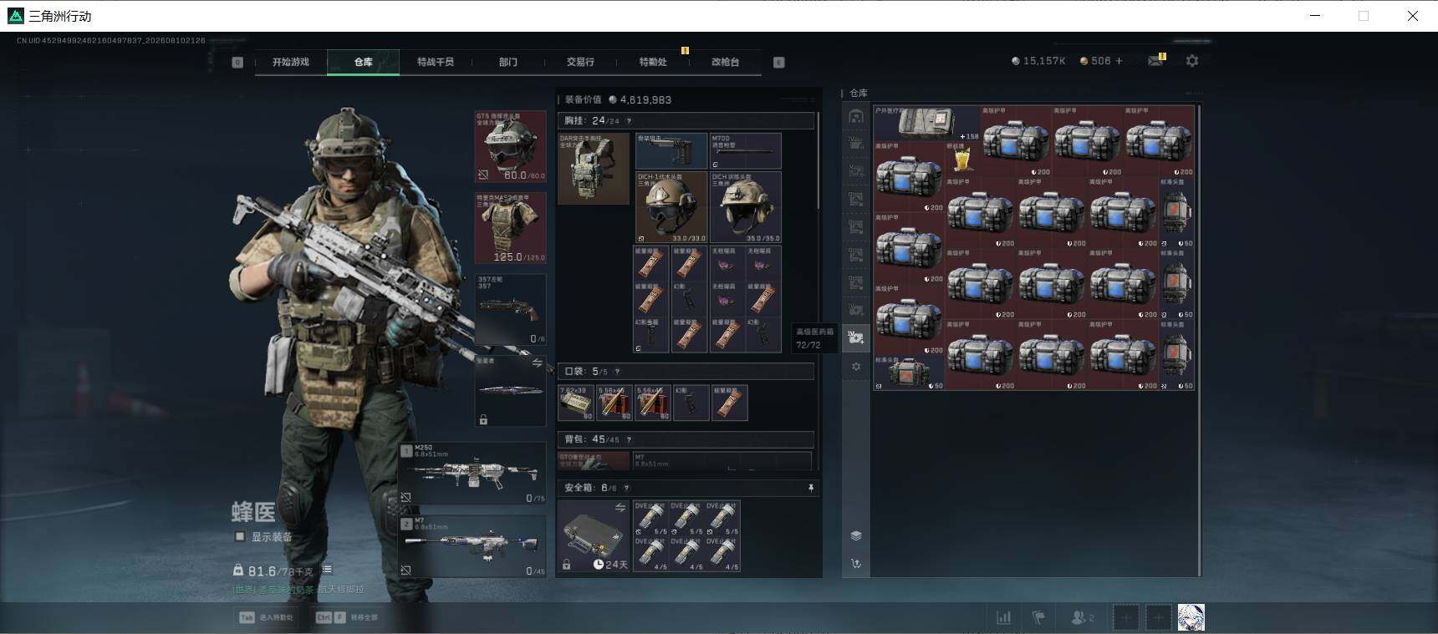The height and width of the screenshot is (634, 1438).
Task: Select the M7 secondary weapon slot
Action: click(x=472, y=546)
